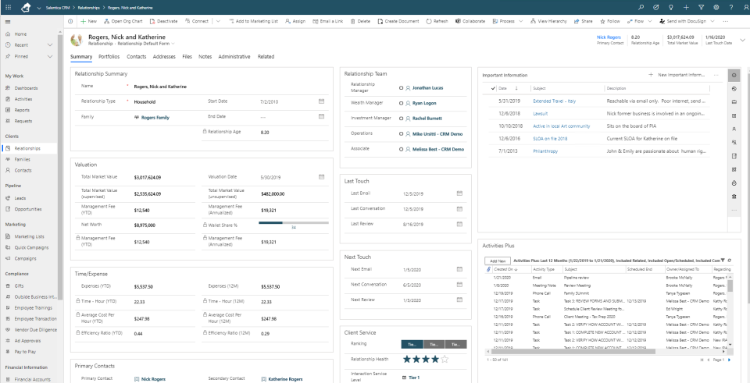Click Open Org Chart toolbar button
750x383 pixels.
point(123,21)
